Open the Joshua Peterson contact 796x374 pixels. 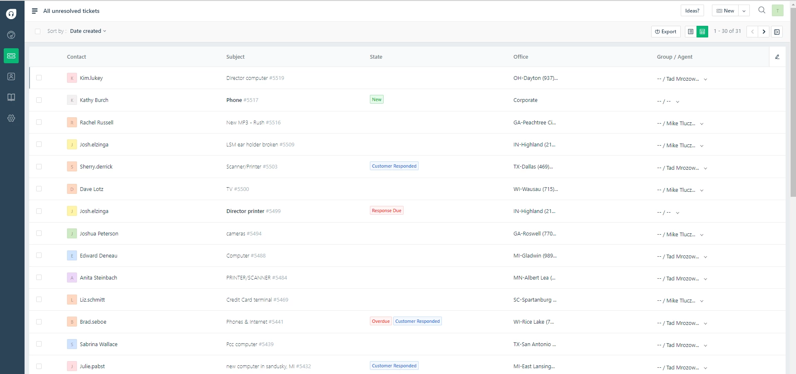[99, 233]
